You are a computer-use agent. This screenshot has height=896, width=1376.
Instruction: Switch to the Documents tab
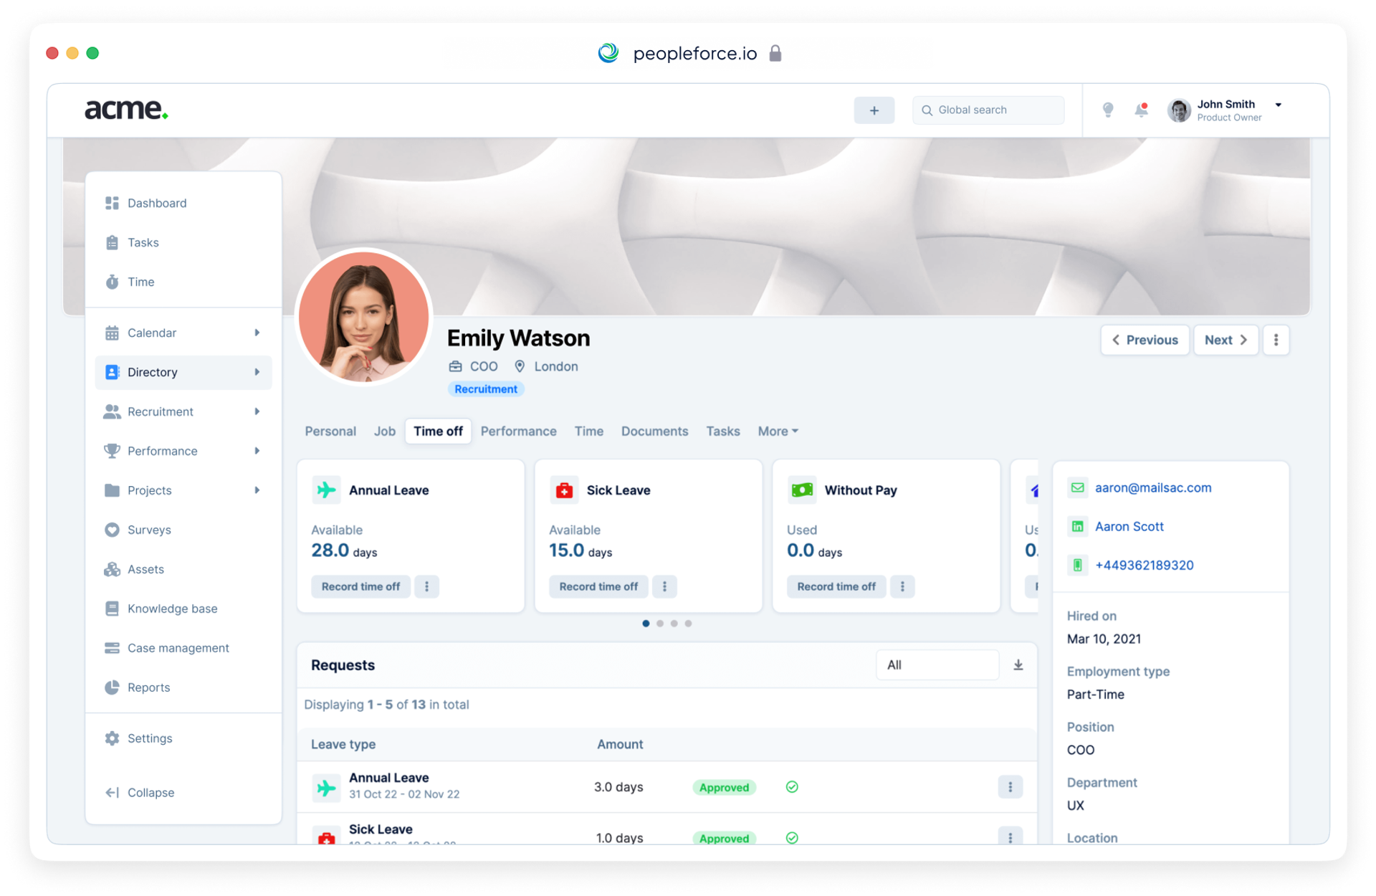point(654,431)
